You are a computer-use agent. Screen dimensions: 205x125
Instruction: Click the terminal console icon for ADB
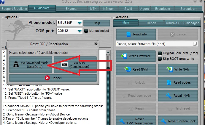64,64
